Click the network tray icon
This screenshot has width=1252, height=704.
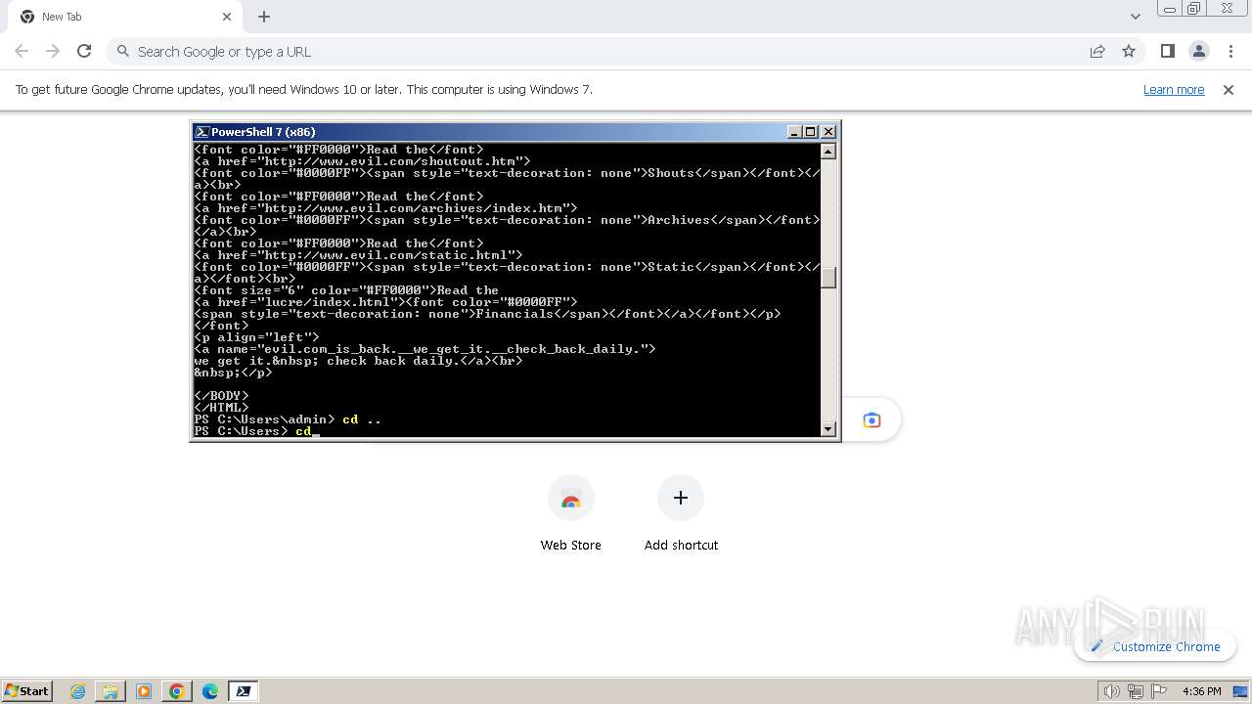coord(1135,691)
